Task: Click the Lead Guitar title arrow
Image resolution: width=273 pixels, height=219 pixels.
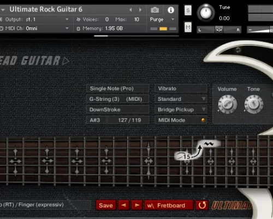Action: (x=66, y=61)
